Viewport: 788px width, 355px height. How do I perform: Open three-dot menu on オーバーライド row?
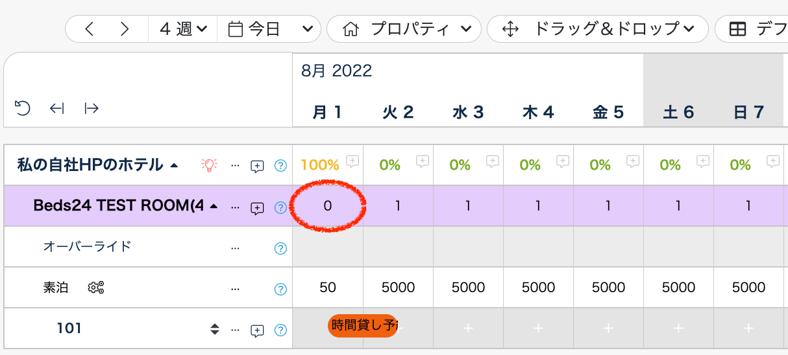point(235,248)
